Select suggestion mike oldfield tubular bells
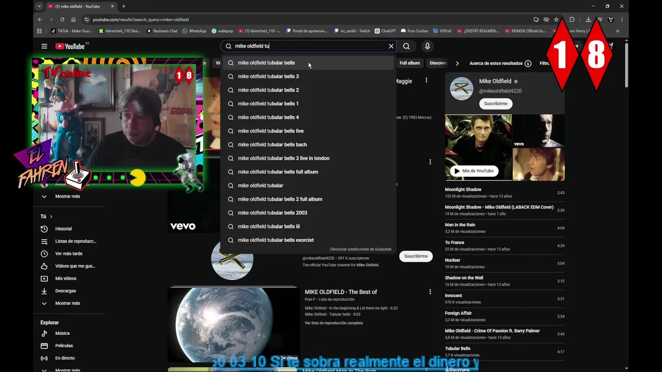The height and width of the screenshot is (372, 662). coord(308,63)
